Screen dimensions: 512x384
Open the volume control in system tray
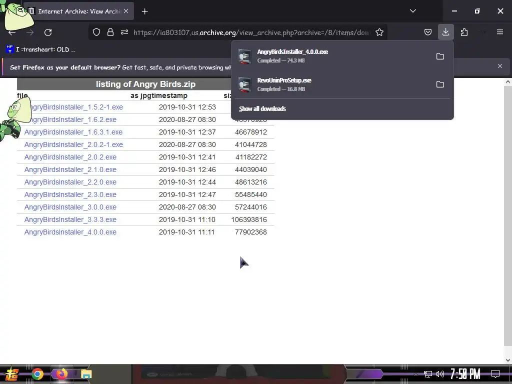tap(440, 374)
